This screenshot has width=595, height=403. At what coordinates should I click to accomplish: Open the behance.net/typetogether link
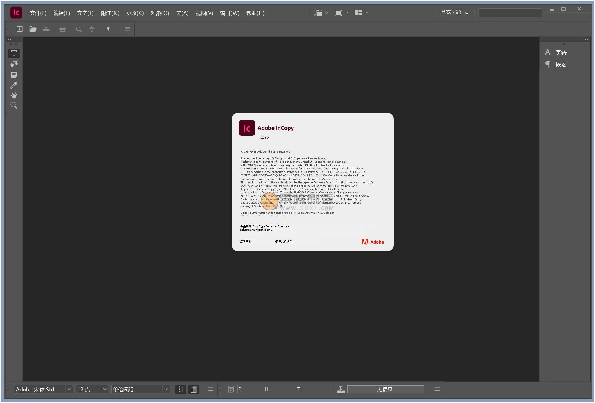(256, 230)
